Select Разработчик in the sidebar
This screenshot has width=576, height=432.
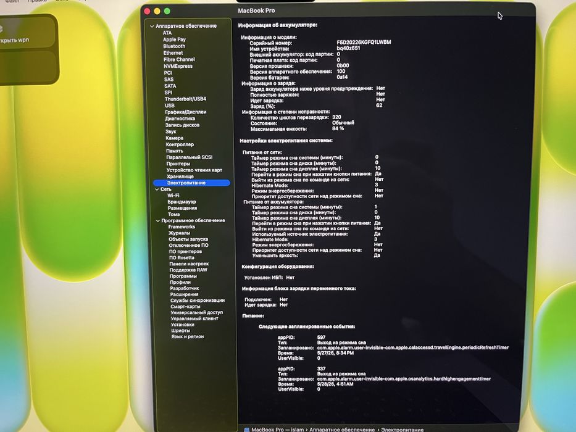[x=185, y=288]
